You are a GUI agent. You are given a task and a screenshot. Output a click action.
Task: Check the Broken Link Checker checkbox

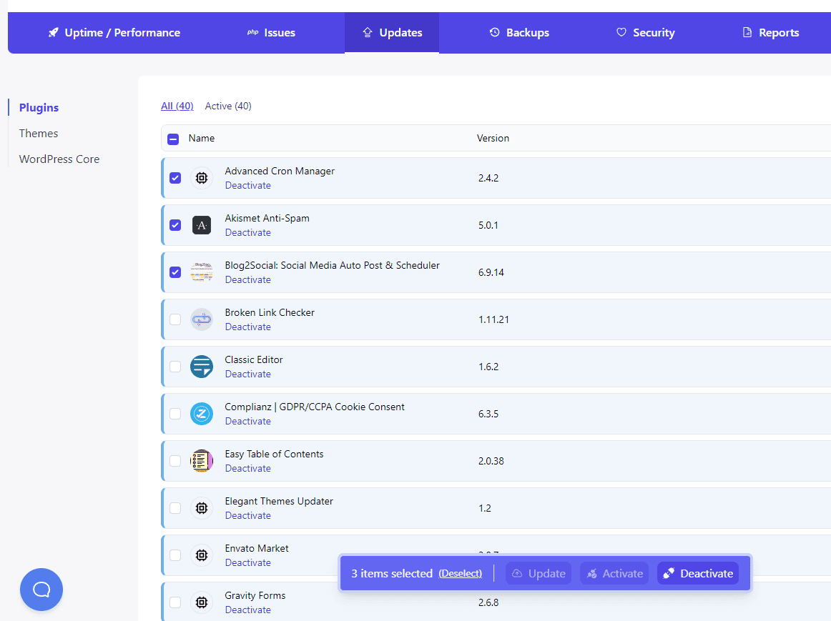coord(175,319)
